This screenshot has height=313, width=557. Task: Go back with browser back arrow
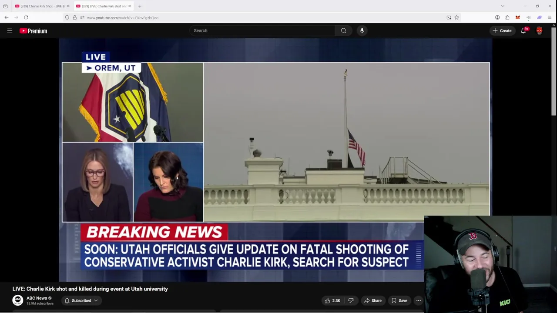[x=7, y=17]
